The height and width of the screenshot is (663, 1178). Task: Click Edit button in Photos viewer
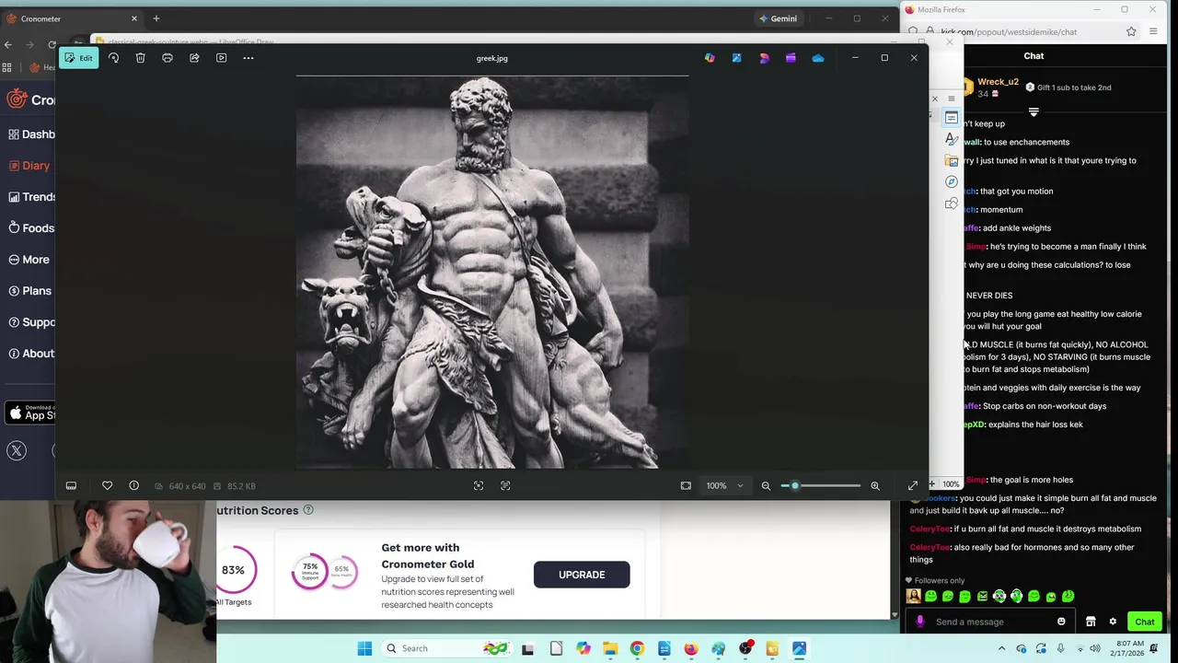pos(78,58)
